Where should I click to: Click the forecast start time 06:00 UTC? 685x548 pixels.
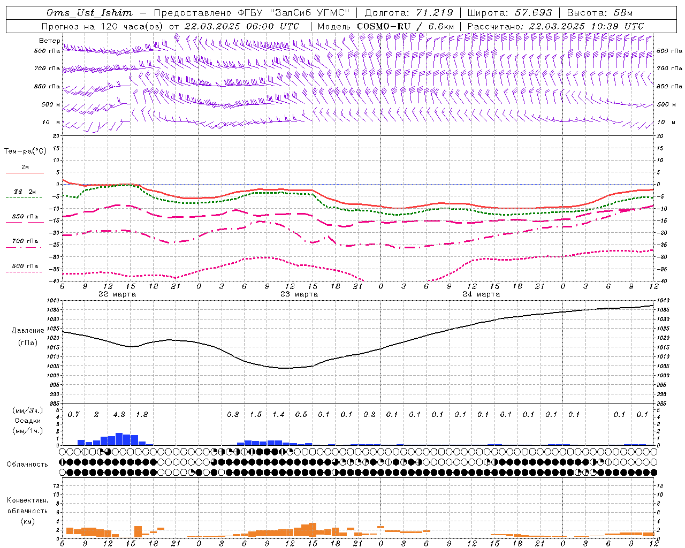(x=269, y=26)
